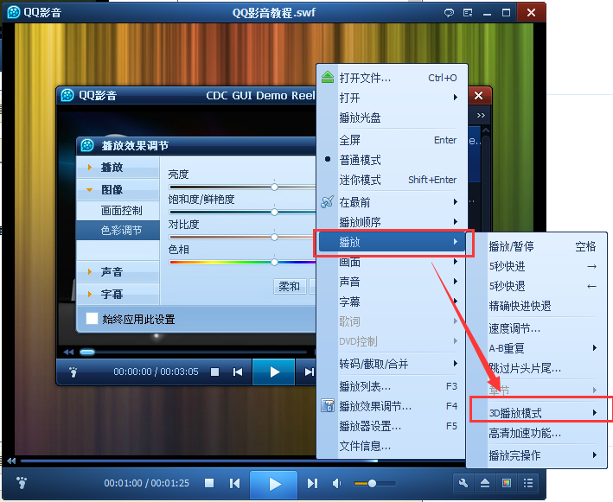Screen dimensions: 613x502
Task: Select 画面控制 in effects sidebar
Action: (x=121, y=211)
